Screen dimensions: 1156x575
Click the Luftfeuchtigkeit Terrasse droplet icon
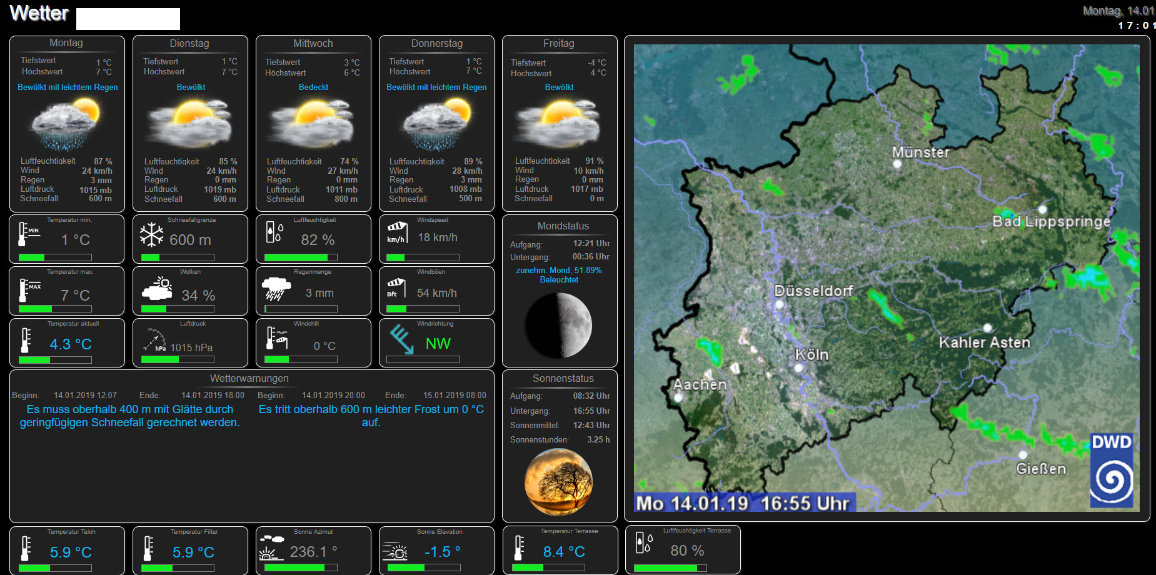pyautogui.click(x=644, y=542)
